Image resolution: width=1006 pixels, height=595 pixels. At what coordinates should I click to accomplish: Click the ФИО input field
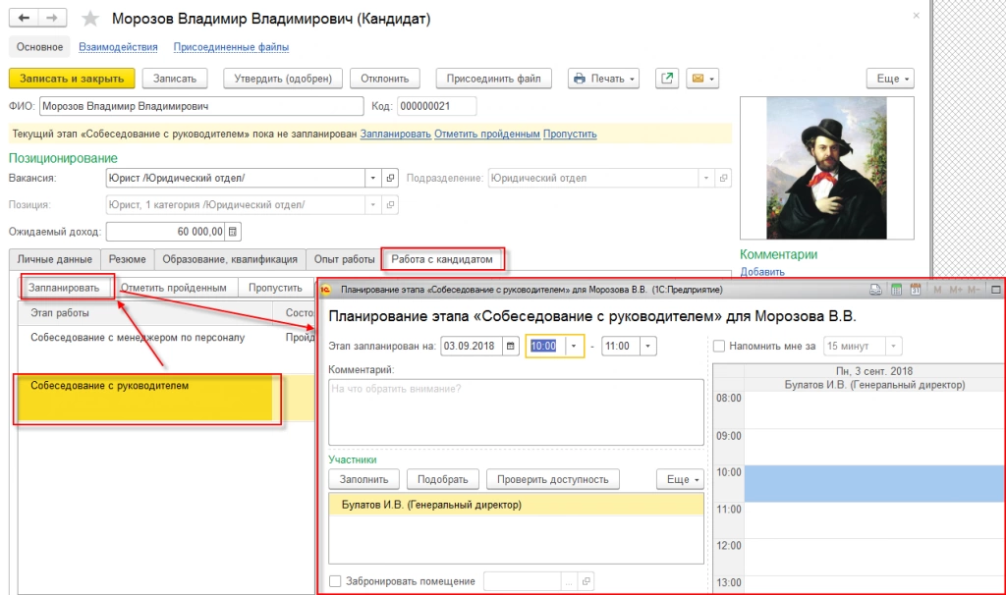pos(201,106)
